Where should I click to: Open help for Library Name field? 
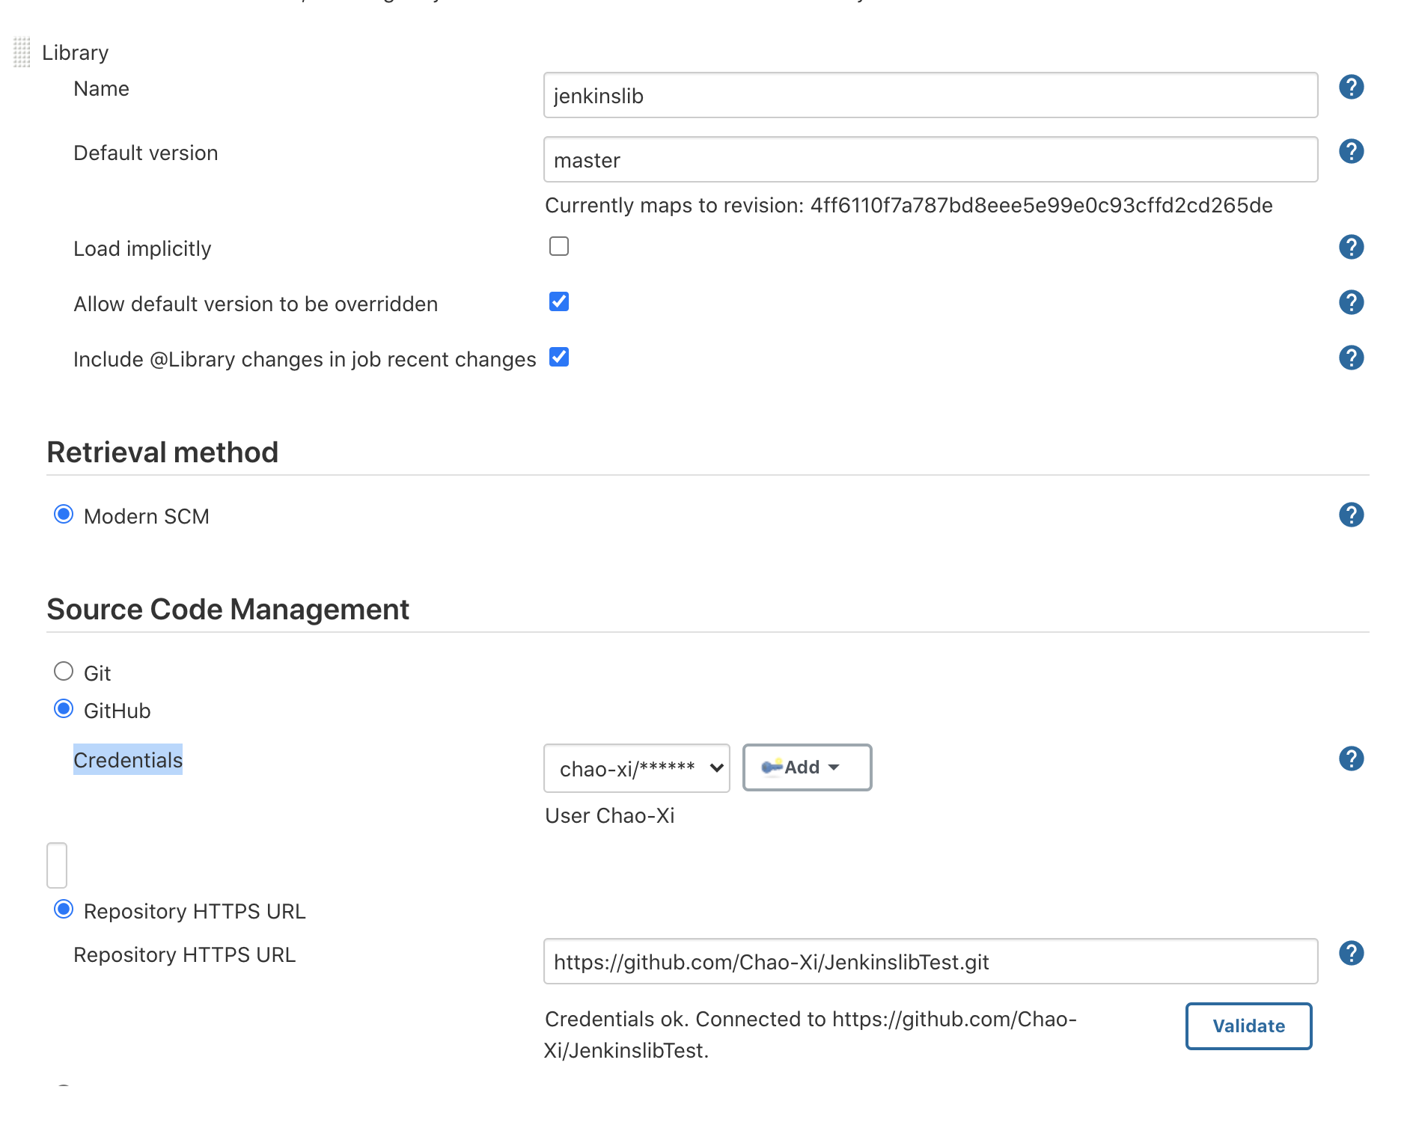click(x=1351, y=88)
